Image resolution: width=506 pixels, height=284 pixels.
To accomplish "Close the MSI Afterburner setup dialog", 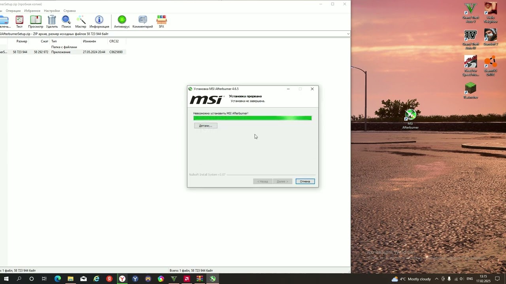I will tap(312, 89).
